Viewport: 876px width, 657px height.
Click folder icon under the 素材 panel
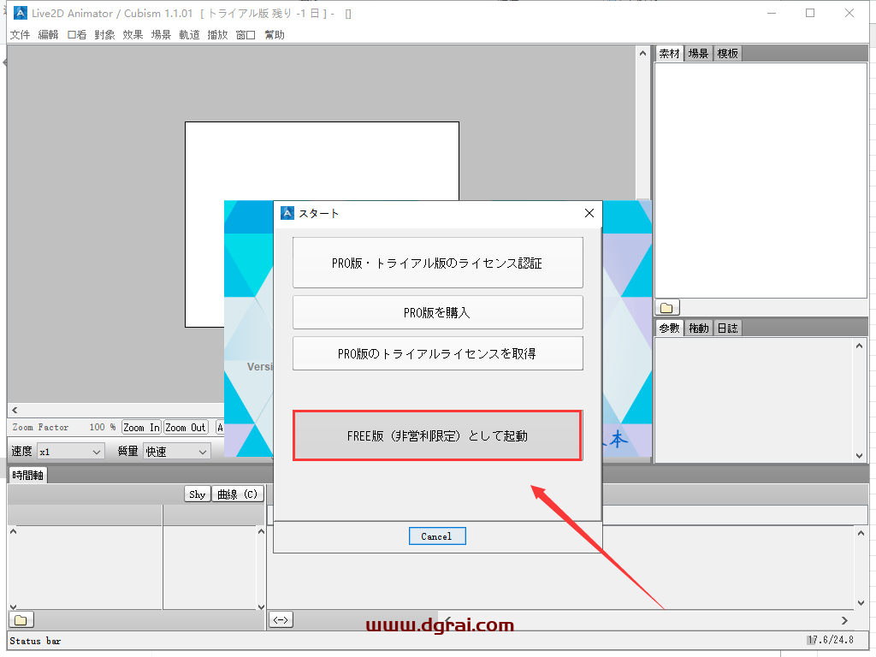667,308
